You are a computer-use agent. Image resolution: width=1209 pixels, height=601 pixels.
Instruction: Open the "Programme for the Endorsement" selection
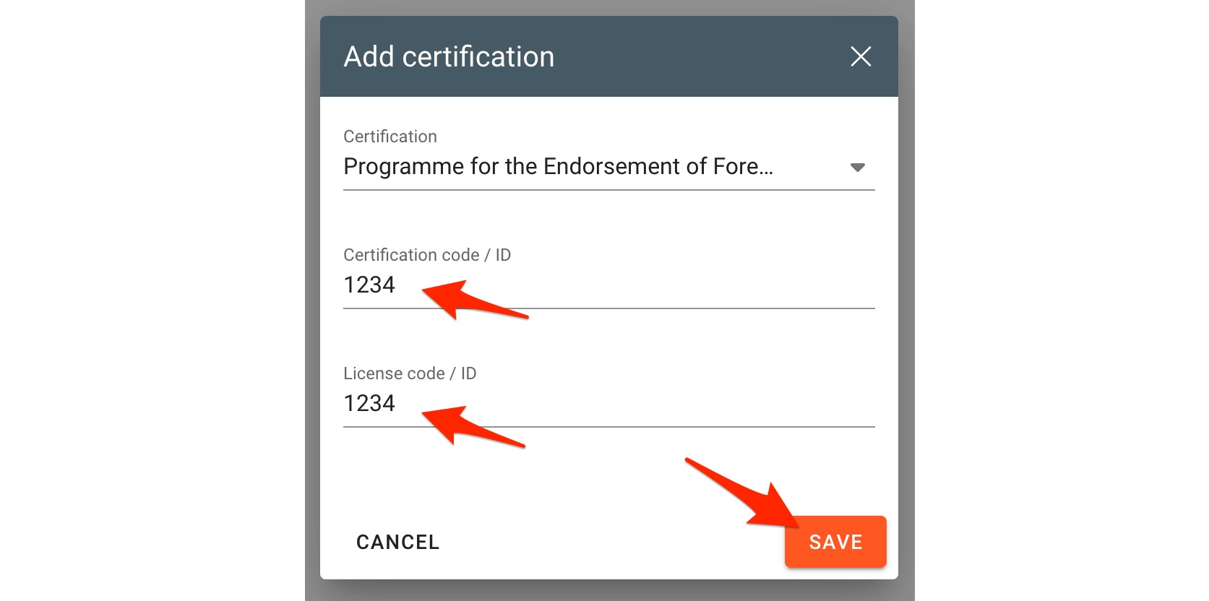click(558, 167)
